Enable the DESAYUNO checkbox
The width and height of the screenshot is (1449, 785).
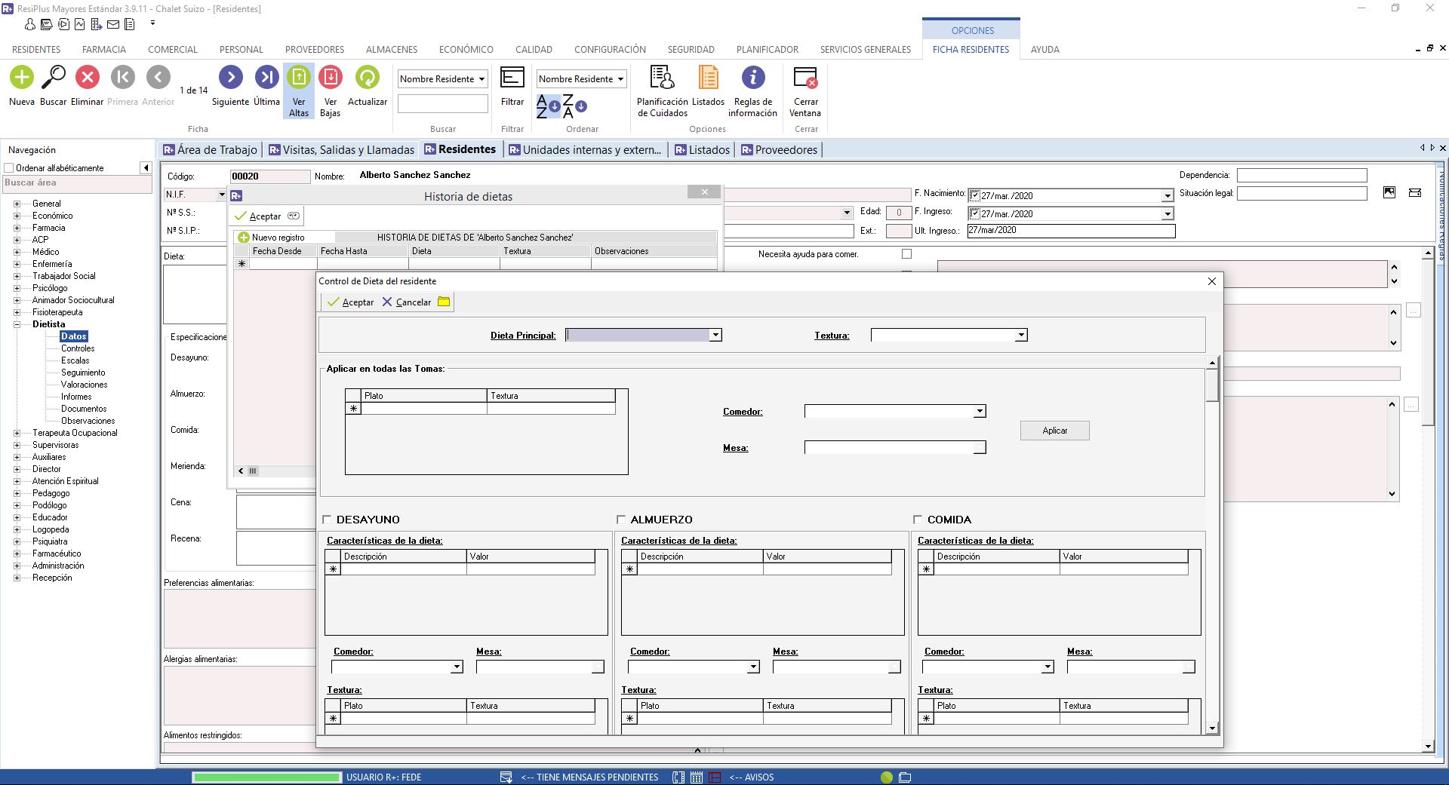tap(327, 520)
